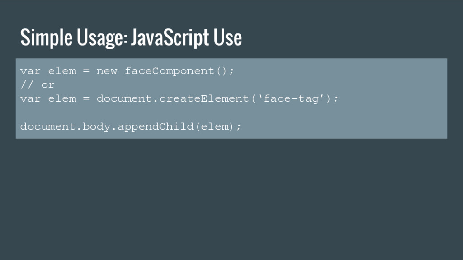
Task: Click "document" before .createElement
Action: pos(124,98)
